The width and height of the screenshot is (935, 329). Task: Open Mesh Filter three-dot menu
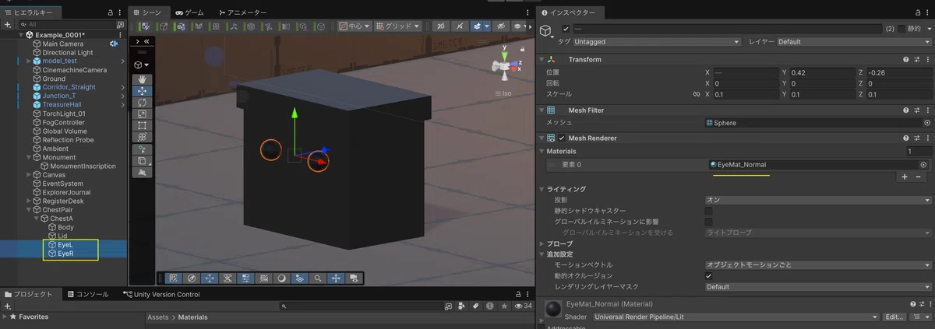point(927,110)
